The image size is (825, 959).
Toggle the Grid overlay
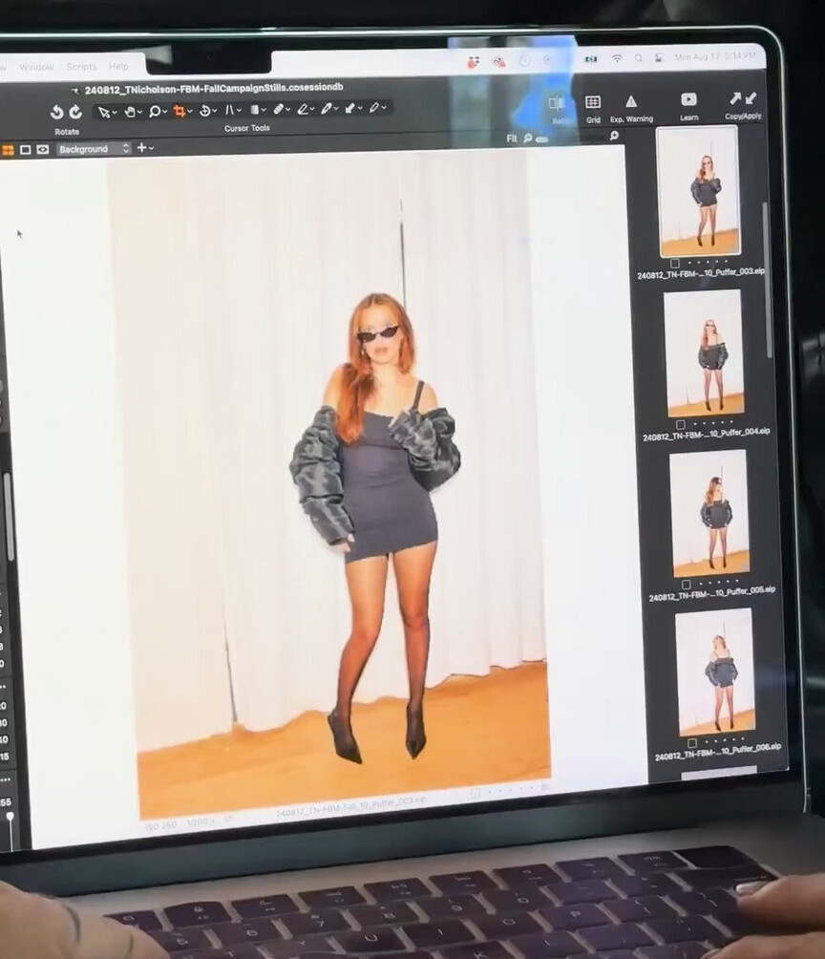pos(593,102)
